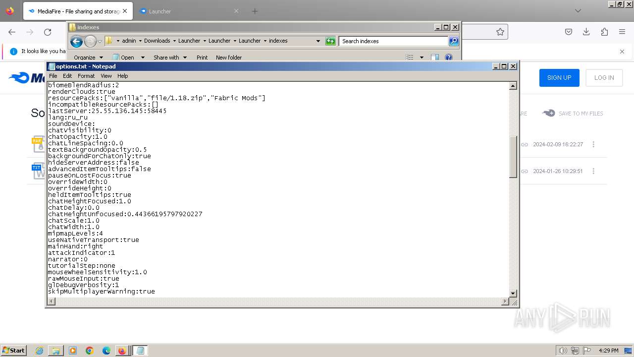
Task: Open Explorer help question-mark icon
Action: 449,58
